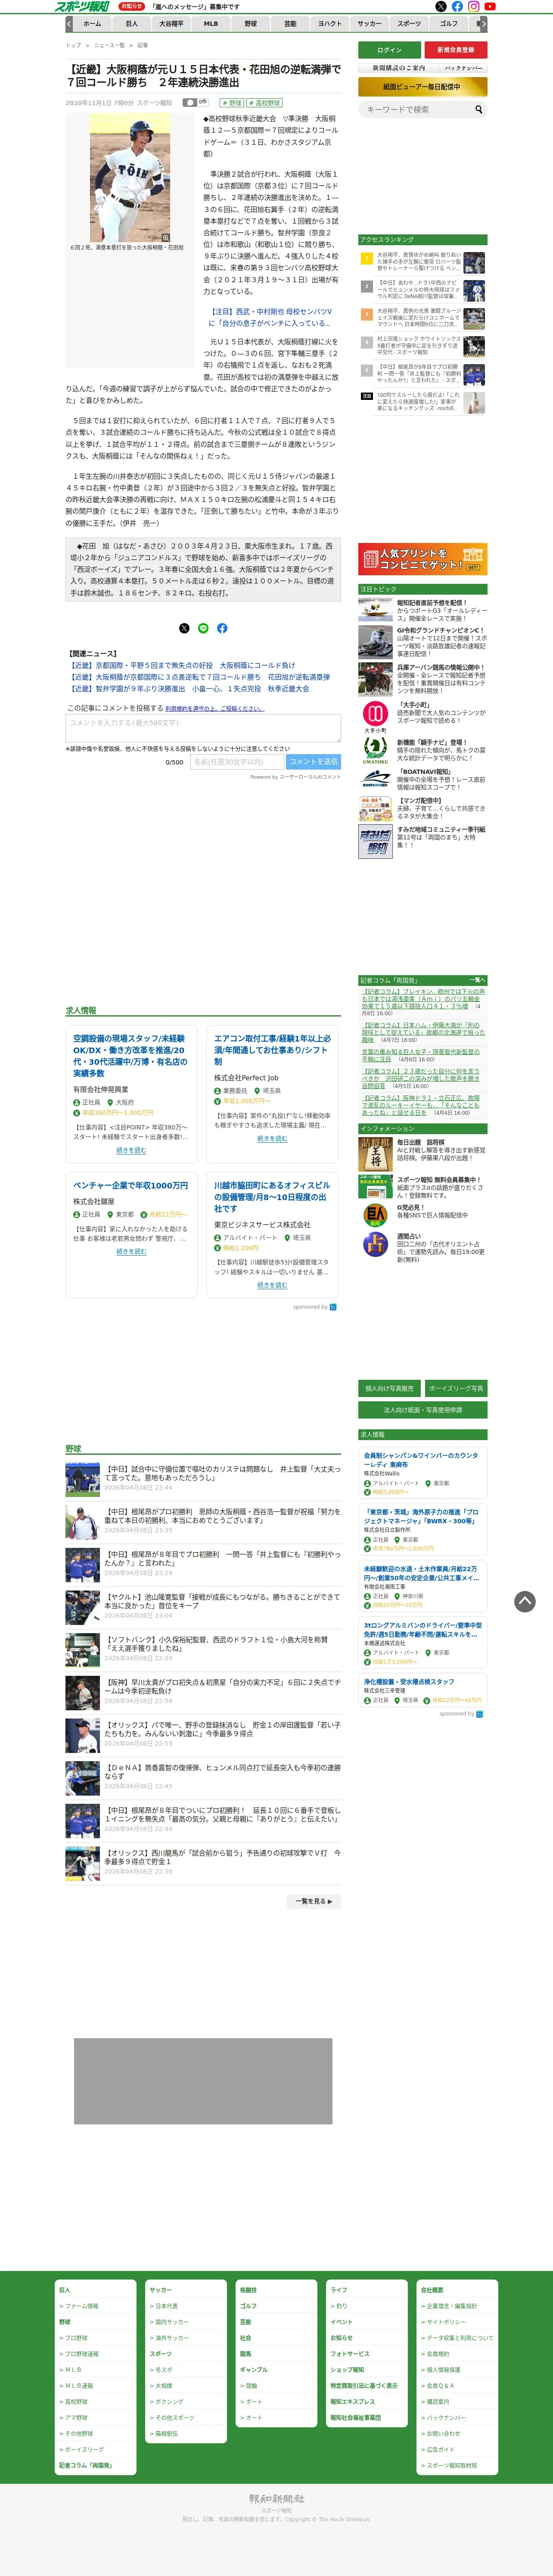Click the 詰将棋 shogi board icon
This screenshot has width=553, height=2576.
tap(375, 1154)
